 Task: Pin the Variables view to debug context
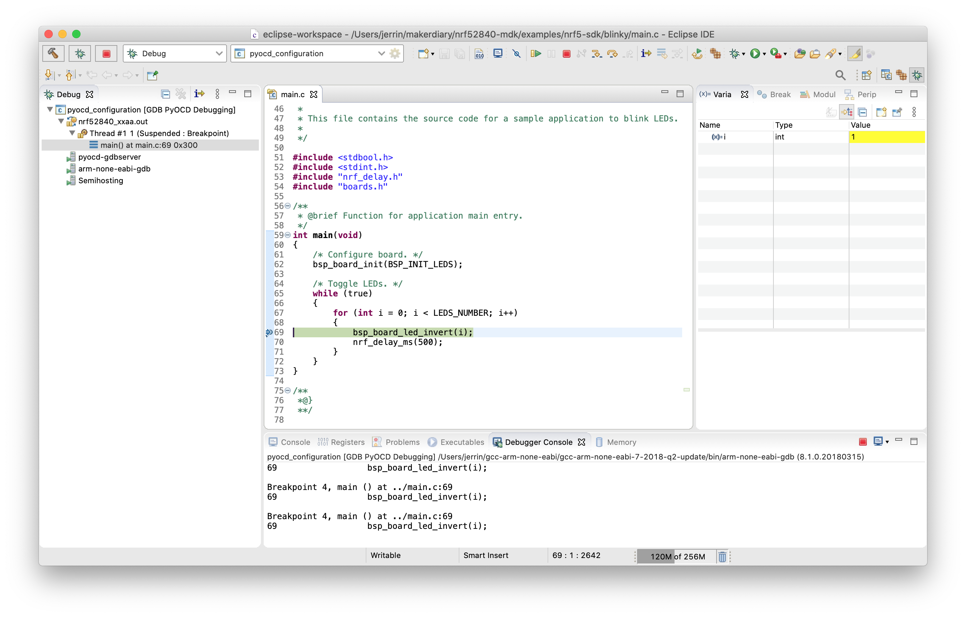point(897,112)
